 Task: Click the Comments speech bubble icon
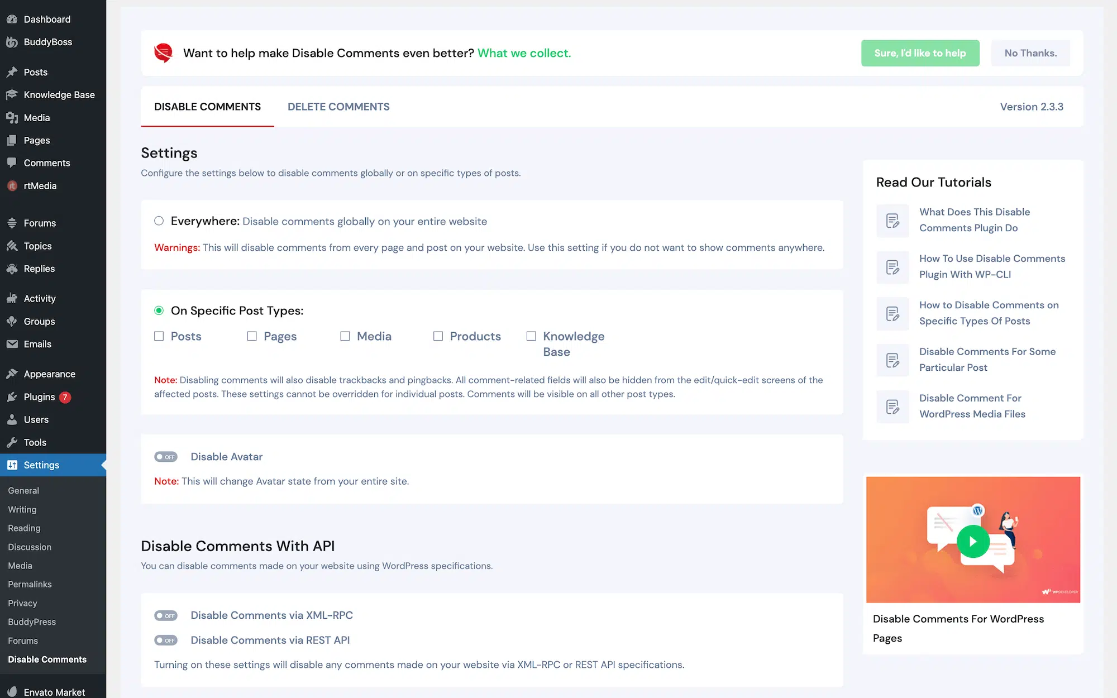(12, 163)
